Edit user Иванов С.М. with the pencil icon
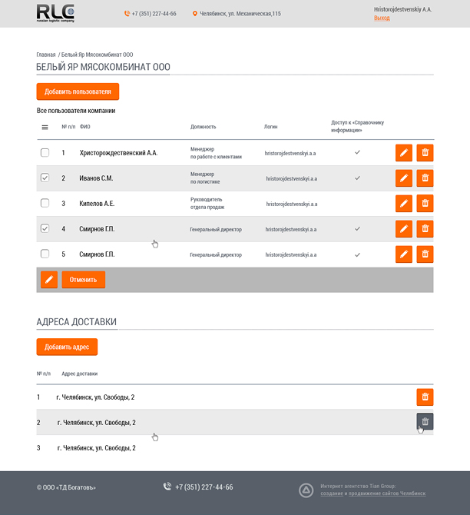This screenshot has width=470, height=515. pyautogui.click(x=404, y=178)
